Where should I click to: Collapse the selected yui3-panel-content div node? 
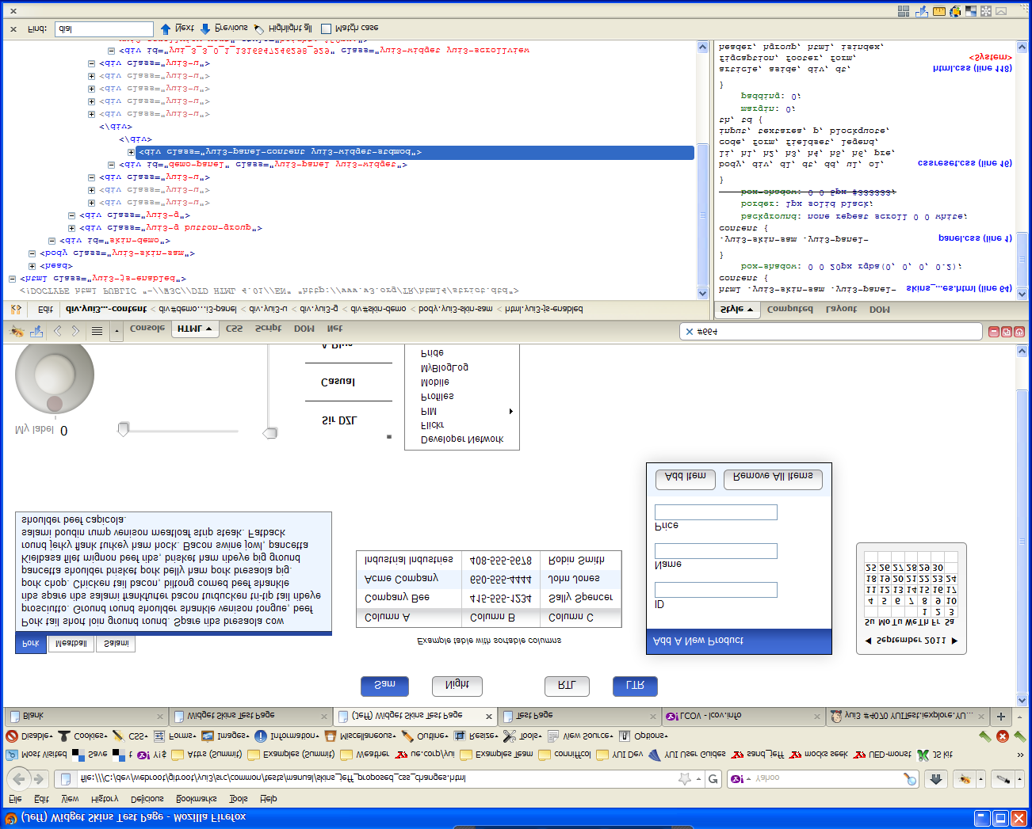click(131, 152)
